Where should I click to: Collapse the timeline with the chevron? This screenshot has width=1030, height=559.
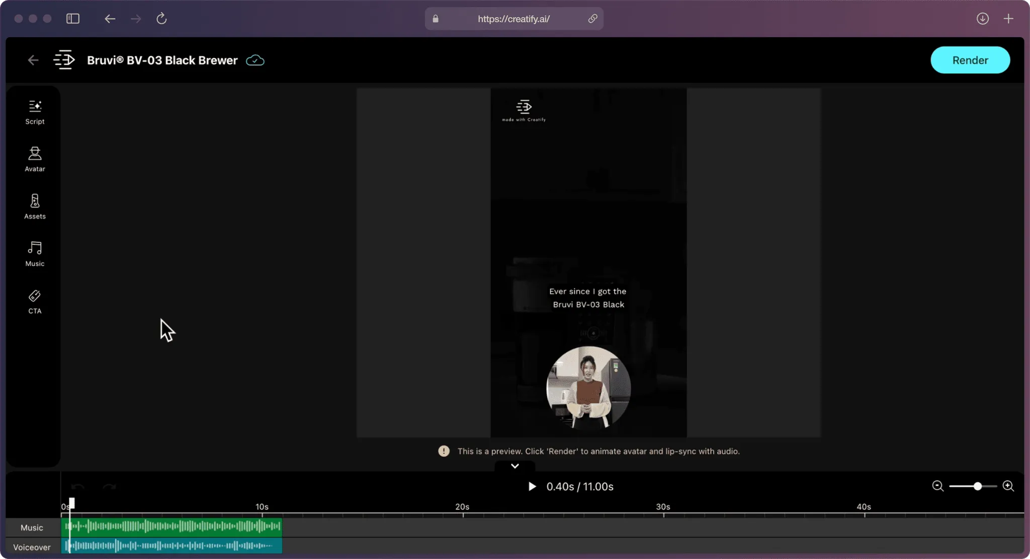(514, 466)
